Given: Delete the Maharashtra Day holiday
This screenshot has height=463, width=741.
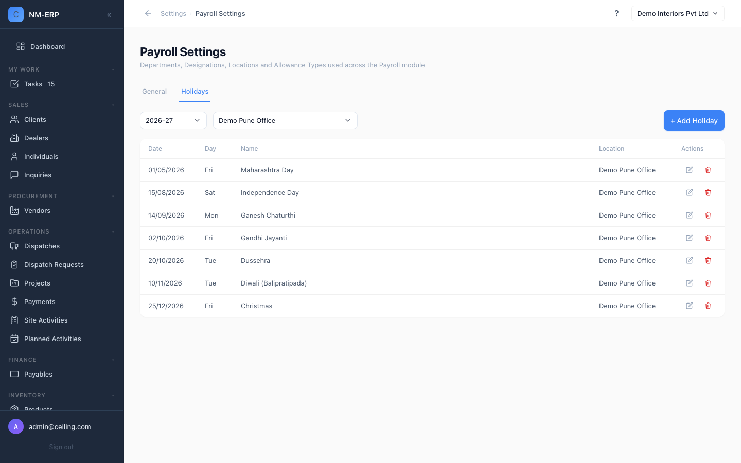Looking at the screenshot, I should click(708, 170).
